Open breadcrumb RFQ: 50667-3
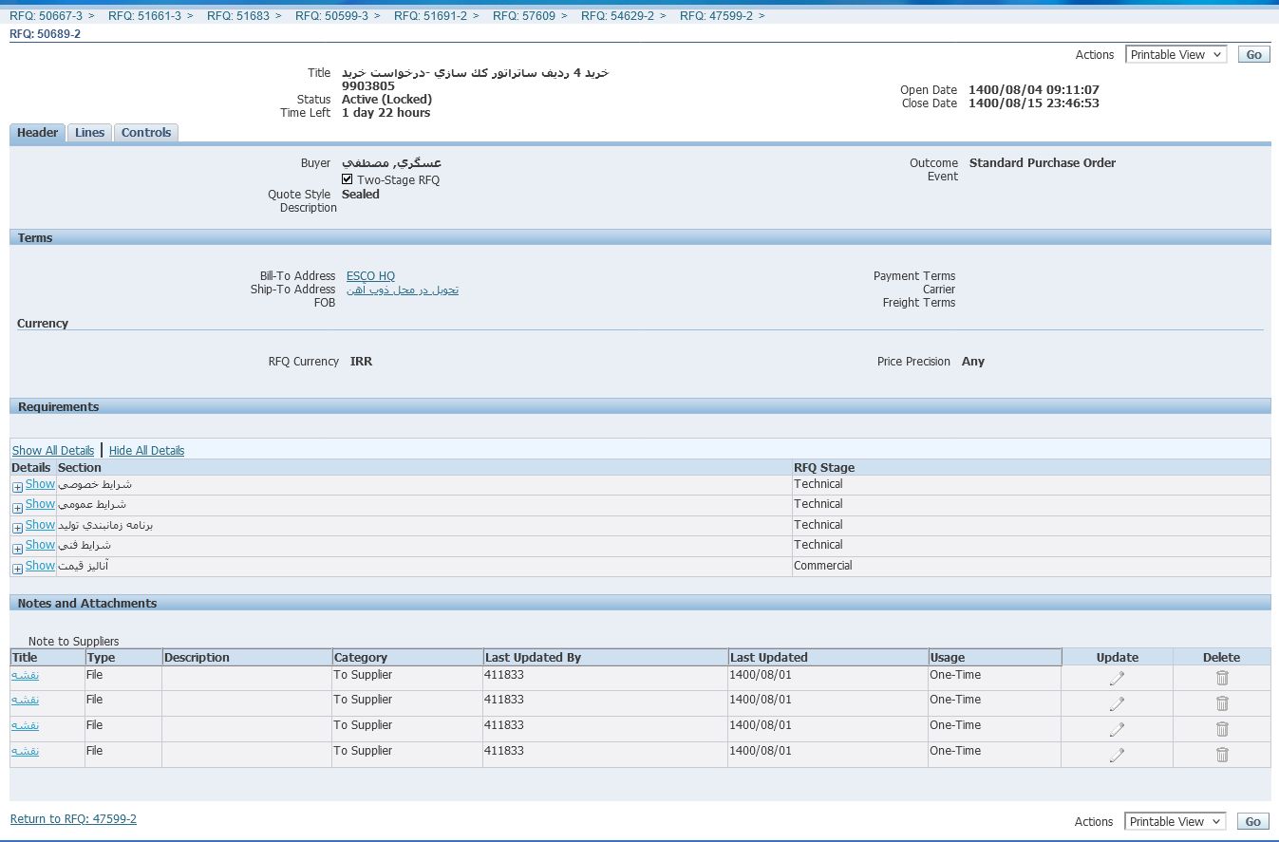 [x=46, y=16]
